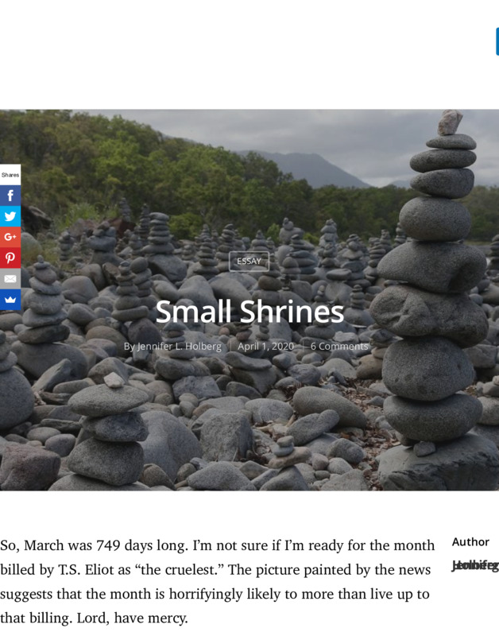Send the essay by email icon
Viewport: 499px width, 636px height.
pos(10,279)
